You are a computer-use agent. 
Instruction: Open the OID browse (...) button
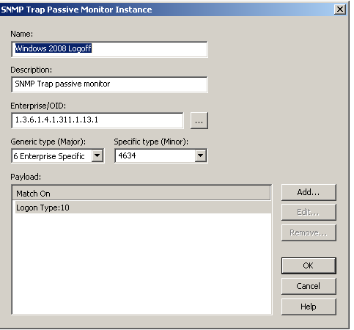click(199, 120)
